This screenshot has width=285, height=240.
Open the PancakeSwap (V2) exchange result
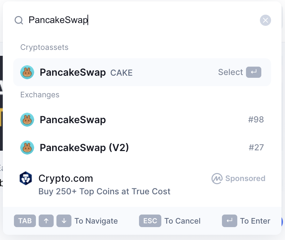[x=142, y=148]
